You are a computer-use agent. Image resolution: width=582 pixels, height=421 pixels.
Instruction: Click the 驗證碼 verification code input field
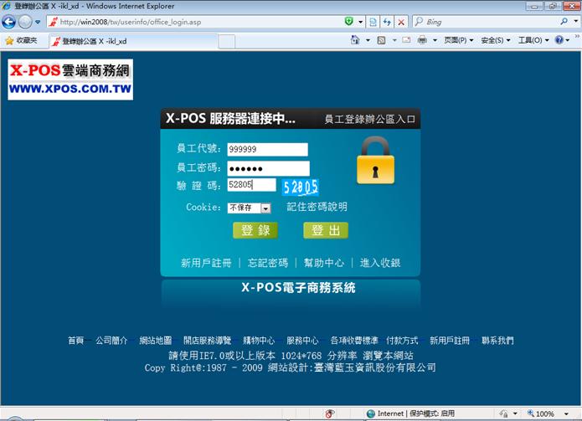251,185
